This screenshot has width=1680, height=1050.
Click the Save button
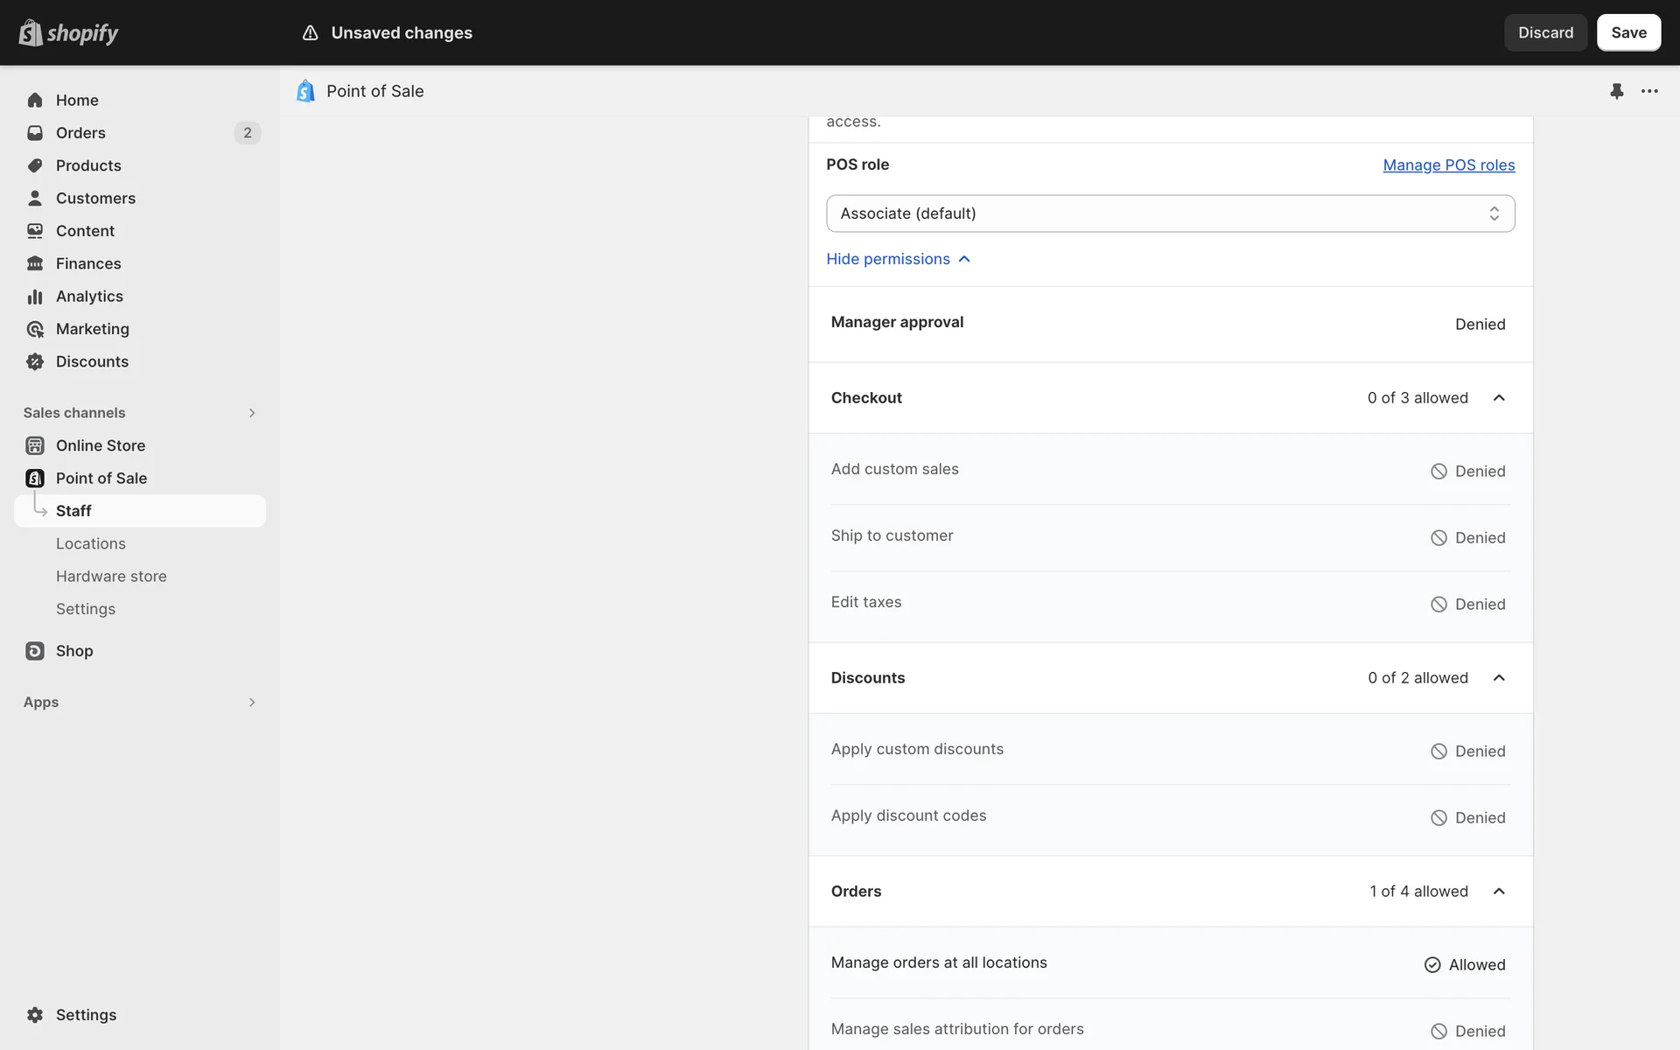point(1627,32)
